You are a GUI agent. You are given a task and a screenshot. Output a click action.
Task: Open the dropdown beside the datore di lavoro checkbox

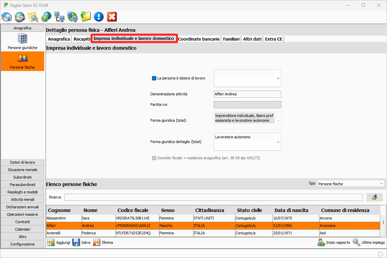click(x=278, y=78)
